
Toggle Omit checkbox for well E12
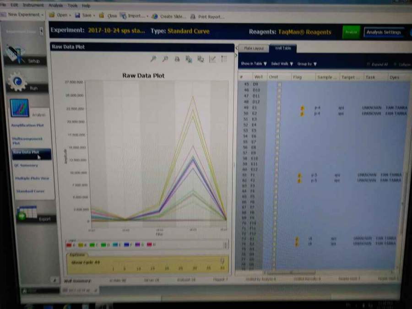point(277,169)
